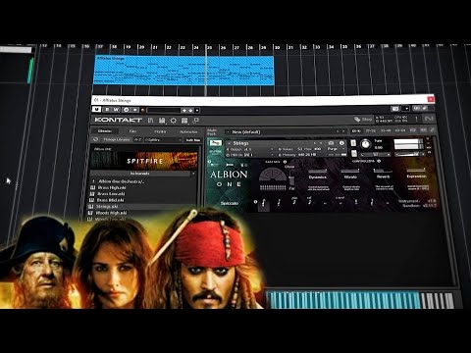
Task: Click the instrument volume slider
Action: pos(409,154)
